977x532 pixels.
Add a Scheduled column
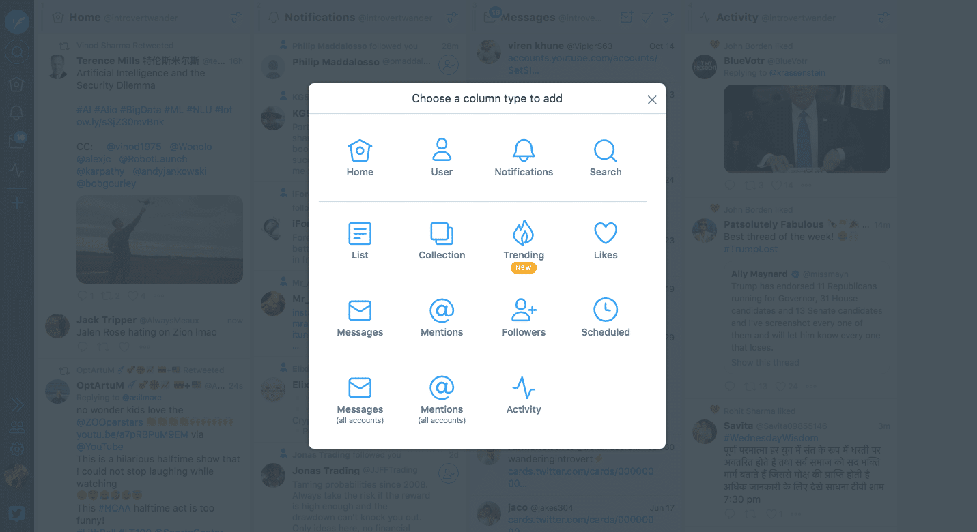[606, 319]
